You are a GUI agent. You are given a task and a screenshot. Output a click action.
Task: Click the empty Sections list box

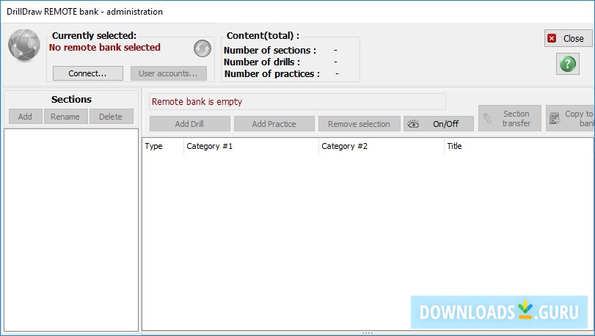point(71,230)
